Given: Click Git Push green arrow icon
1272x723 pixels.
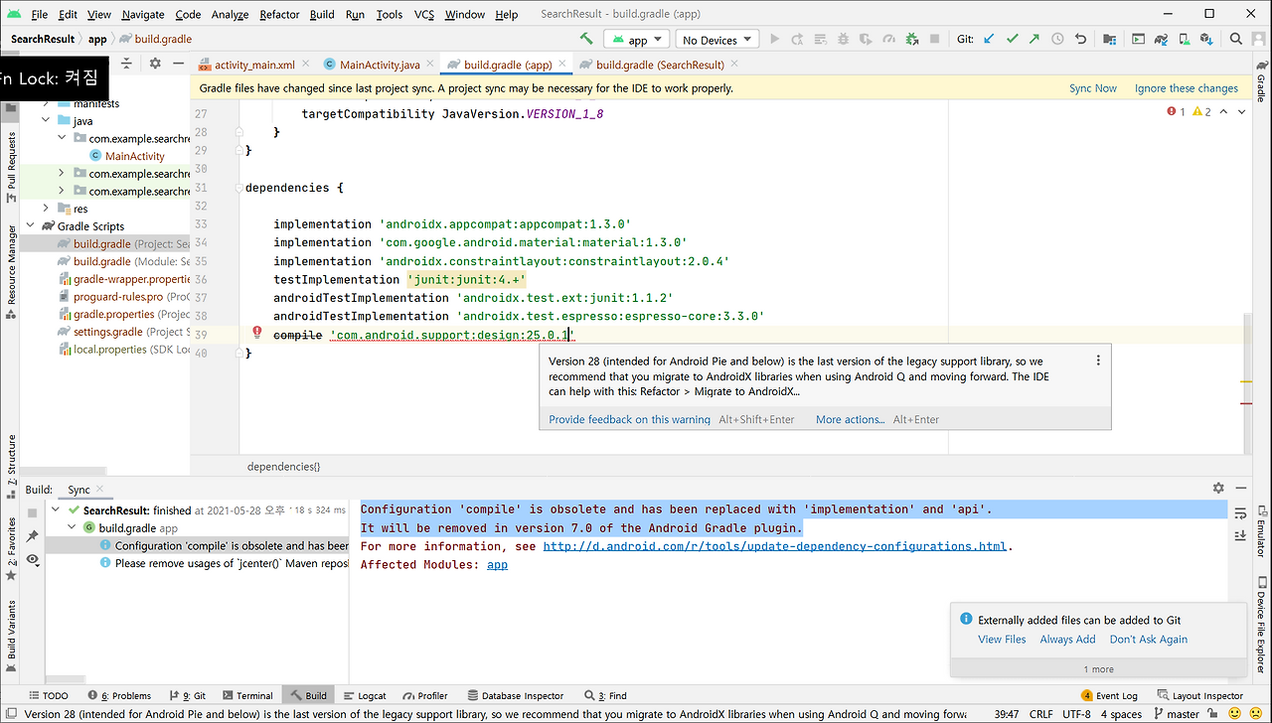Looking at the screenshot, I should pyautogui.click(x=1034, y=40).
